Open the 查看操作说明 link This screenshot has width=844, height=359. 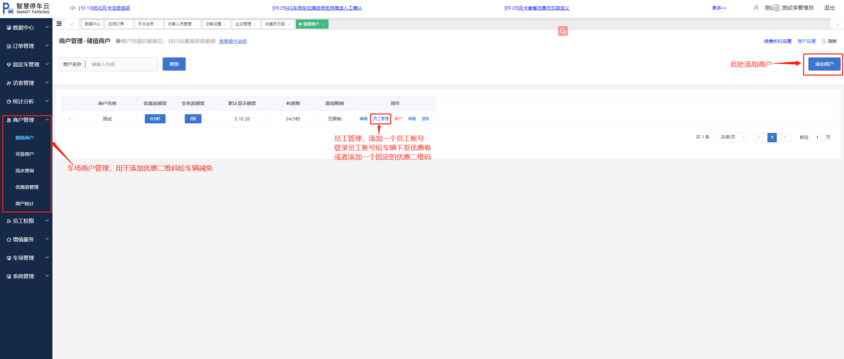pos(233,41)
